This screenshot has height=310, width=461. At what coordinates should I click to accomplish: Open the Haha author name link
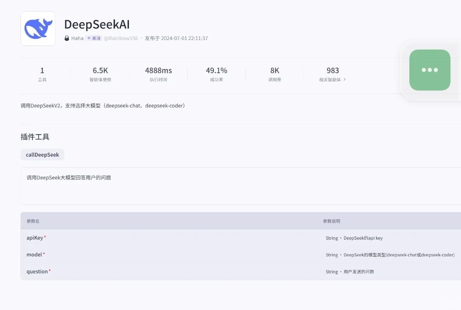[x=77, y=38]
